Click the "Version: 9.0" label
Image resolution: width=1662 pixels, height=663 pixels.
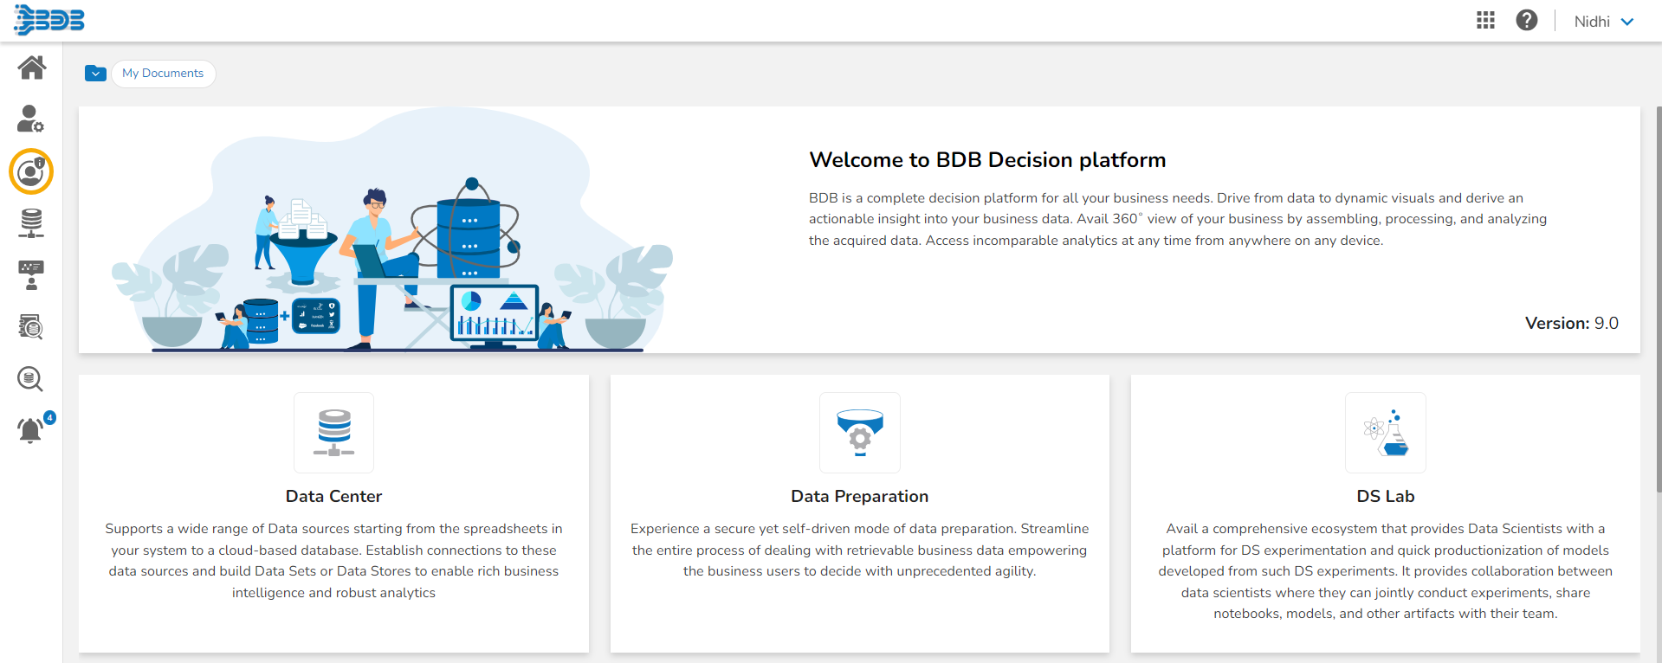pyautogui.click(x=1572, y=324)
